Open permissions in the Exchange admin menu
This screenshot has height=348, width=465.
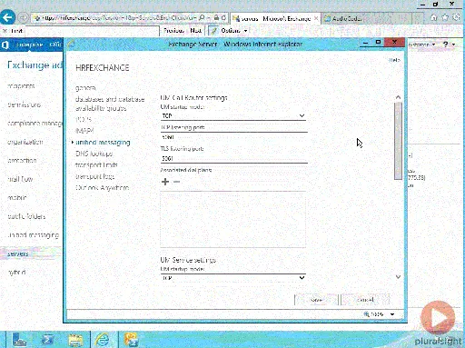pyautogui.click(x=25, y=104)
